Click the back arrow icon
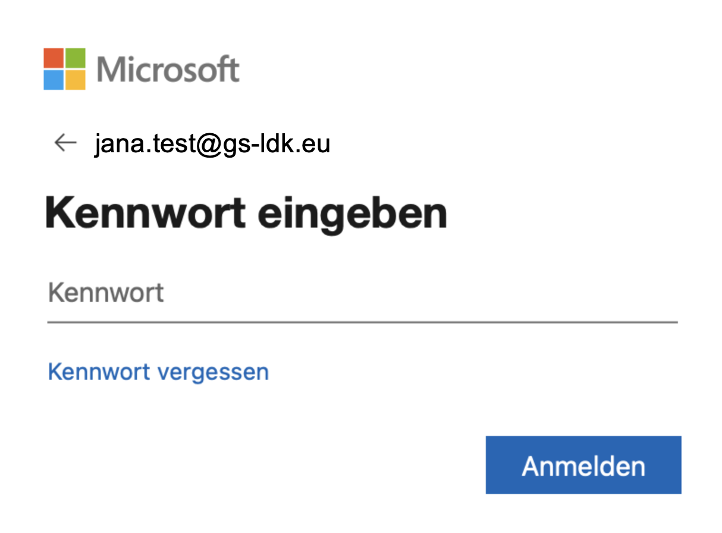This screenshot has width=722, height=533. click(x=65, y=143)
